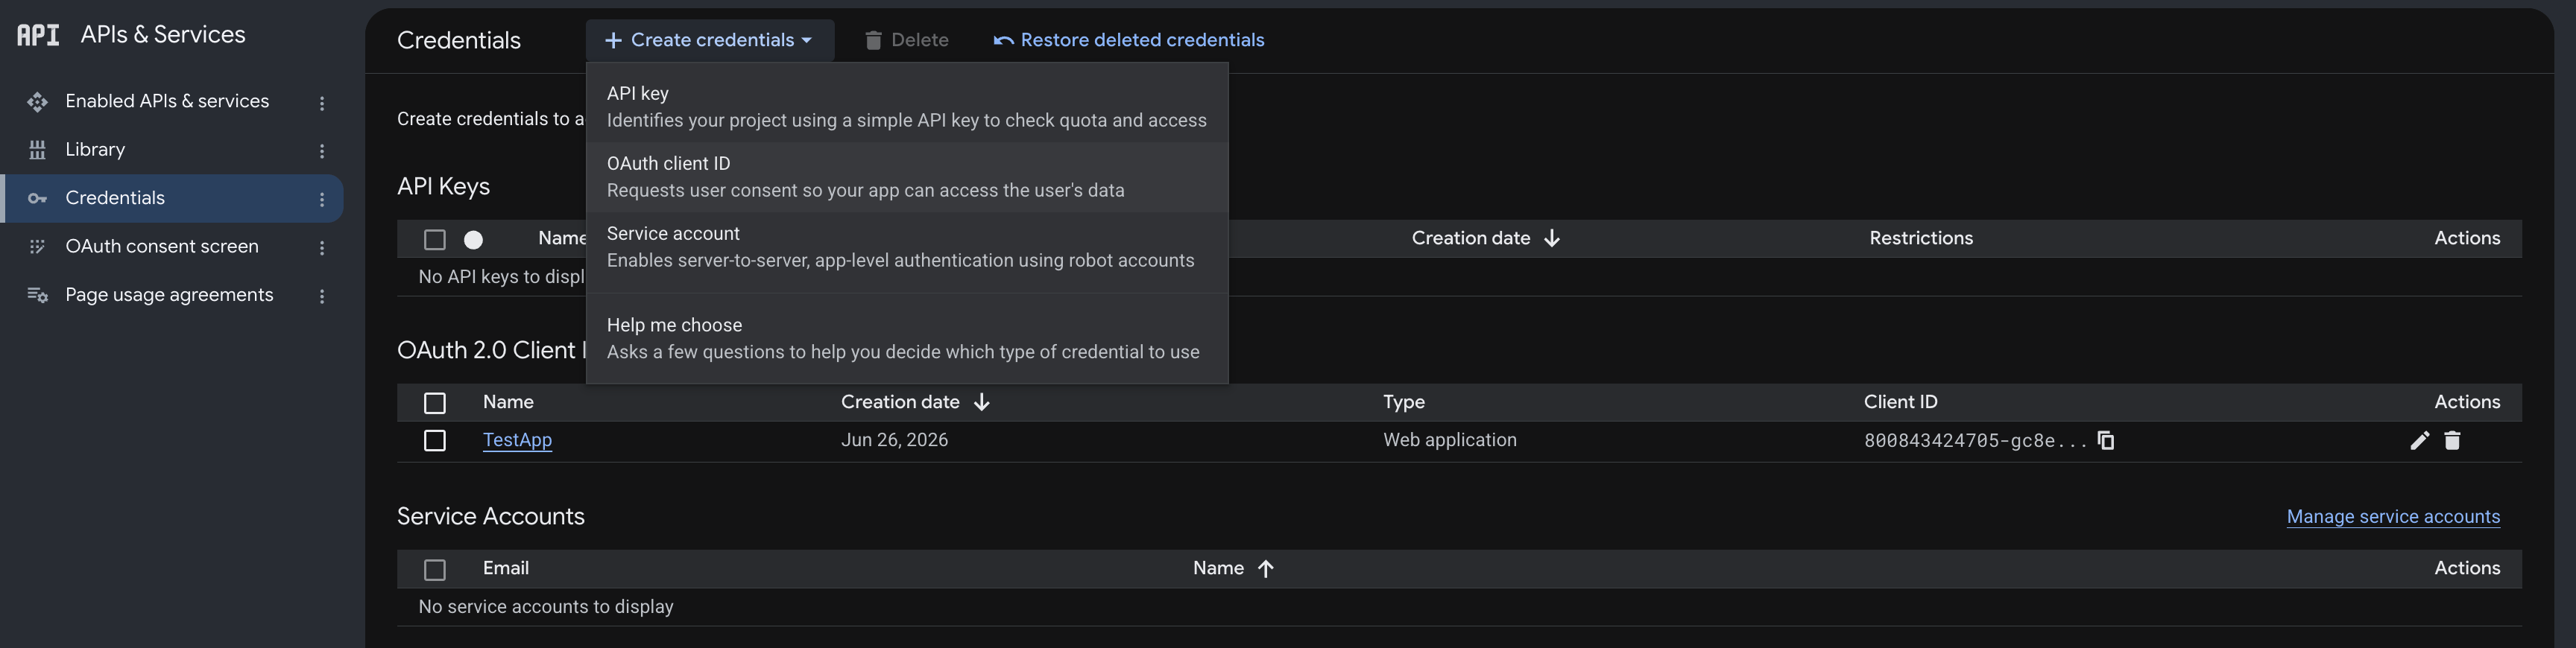Click the Enabled APIs & services icon
Image resolution: width=2576 pixels, height=648 pixels.
point(37,102)
